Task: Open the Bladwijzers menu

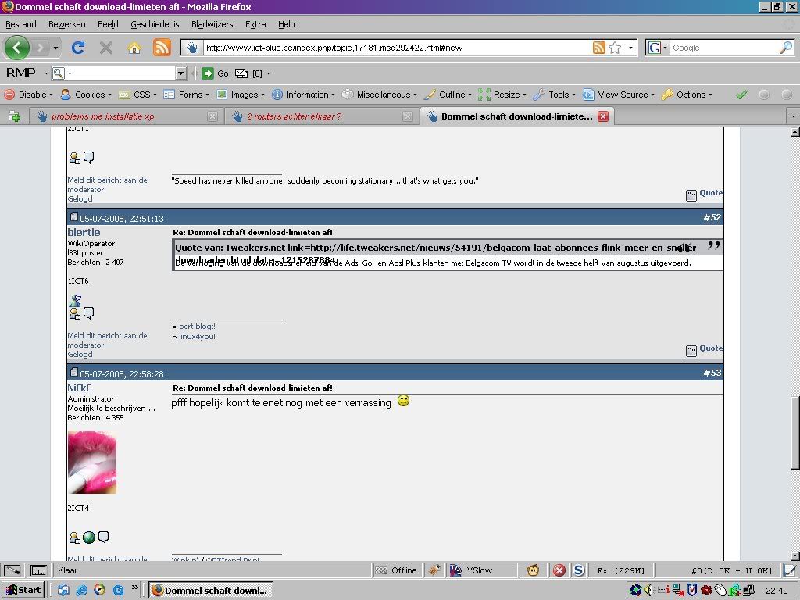Action: click(211, 24)
